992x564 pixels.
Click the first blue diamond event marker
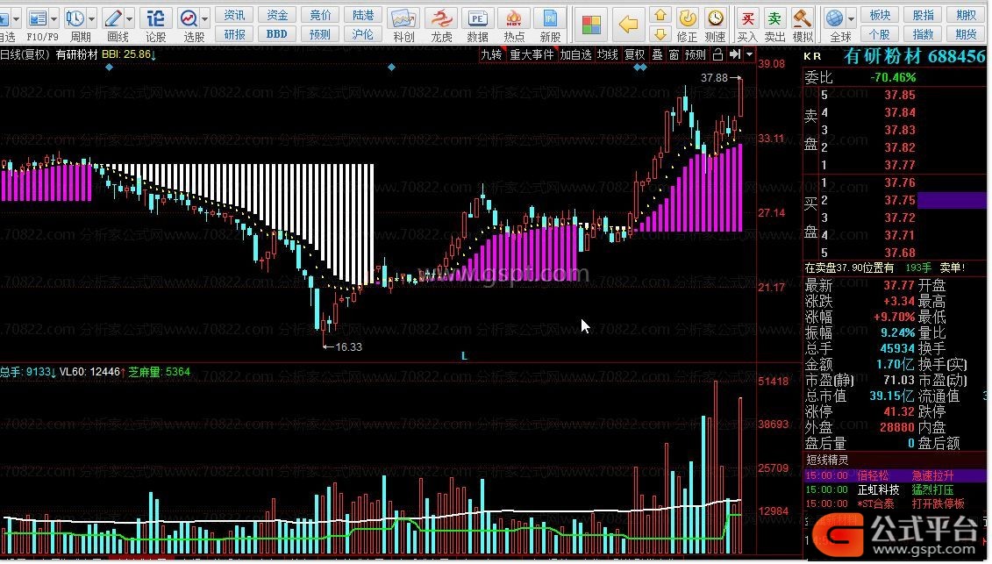[110, 67]
